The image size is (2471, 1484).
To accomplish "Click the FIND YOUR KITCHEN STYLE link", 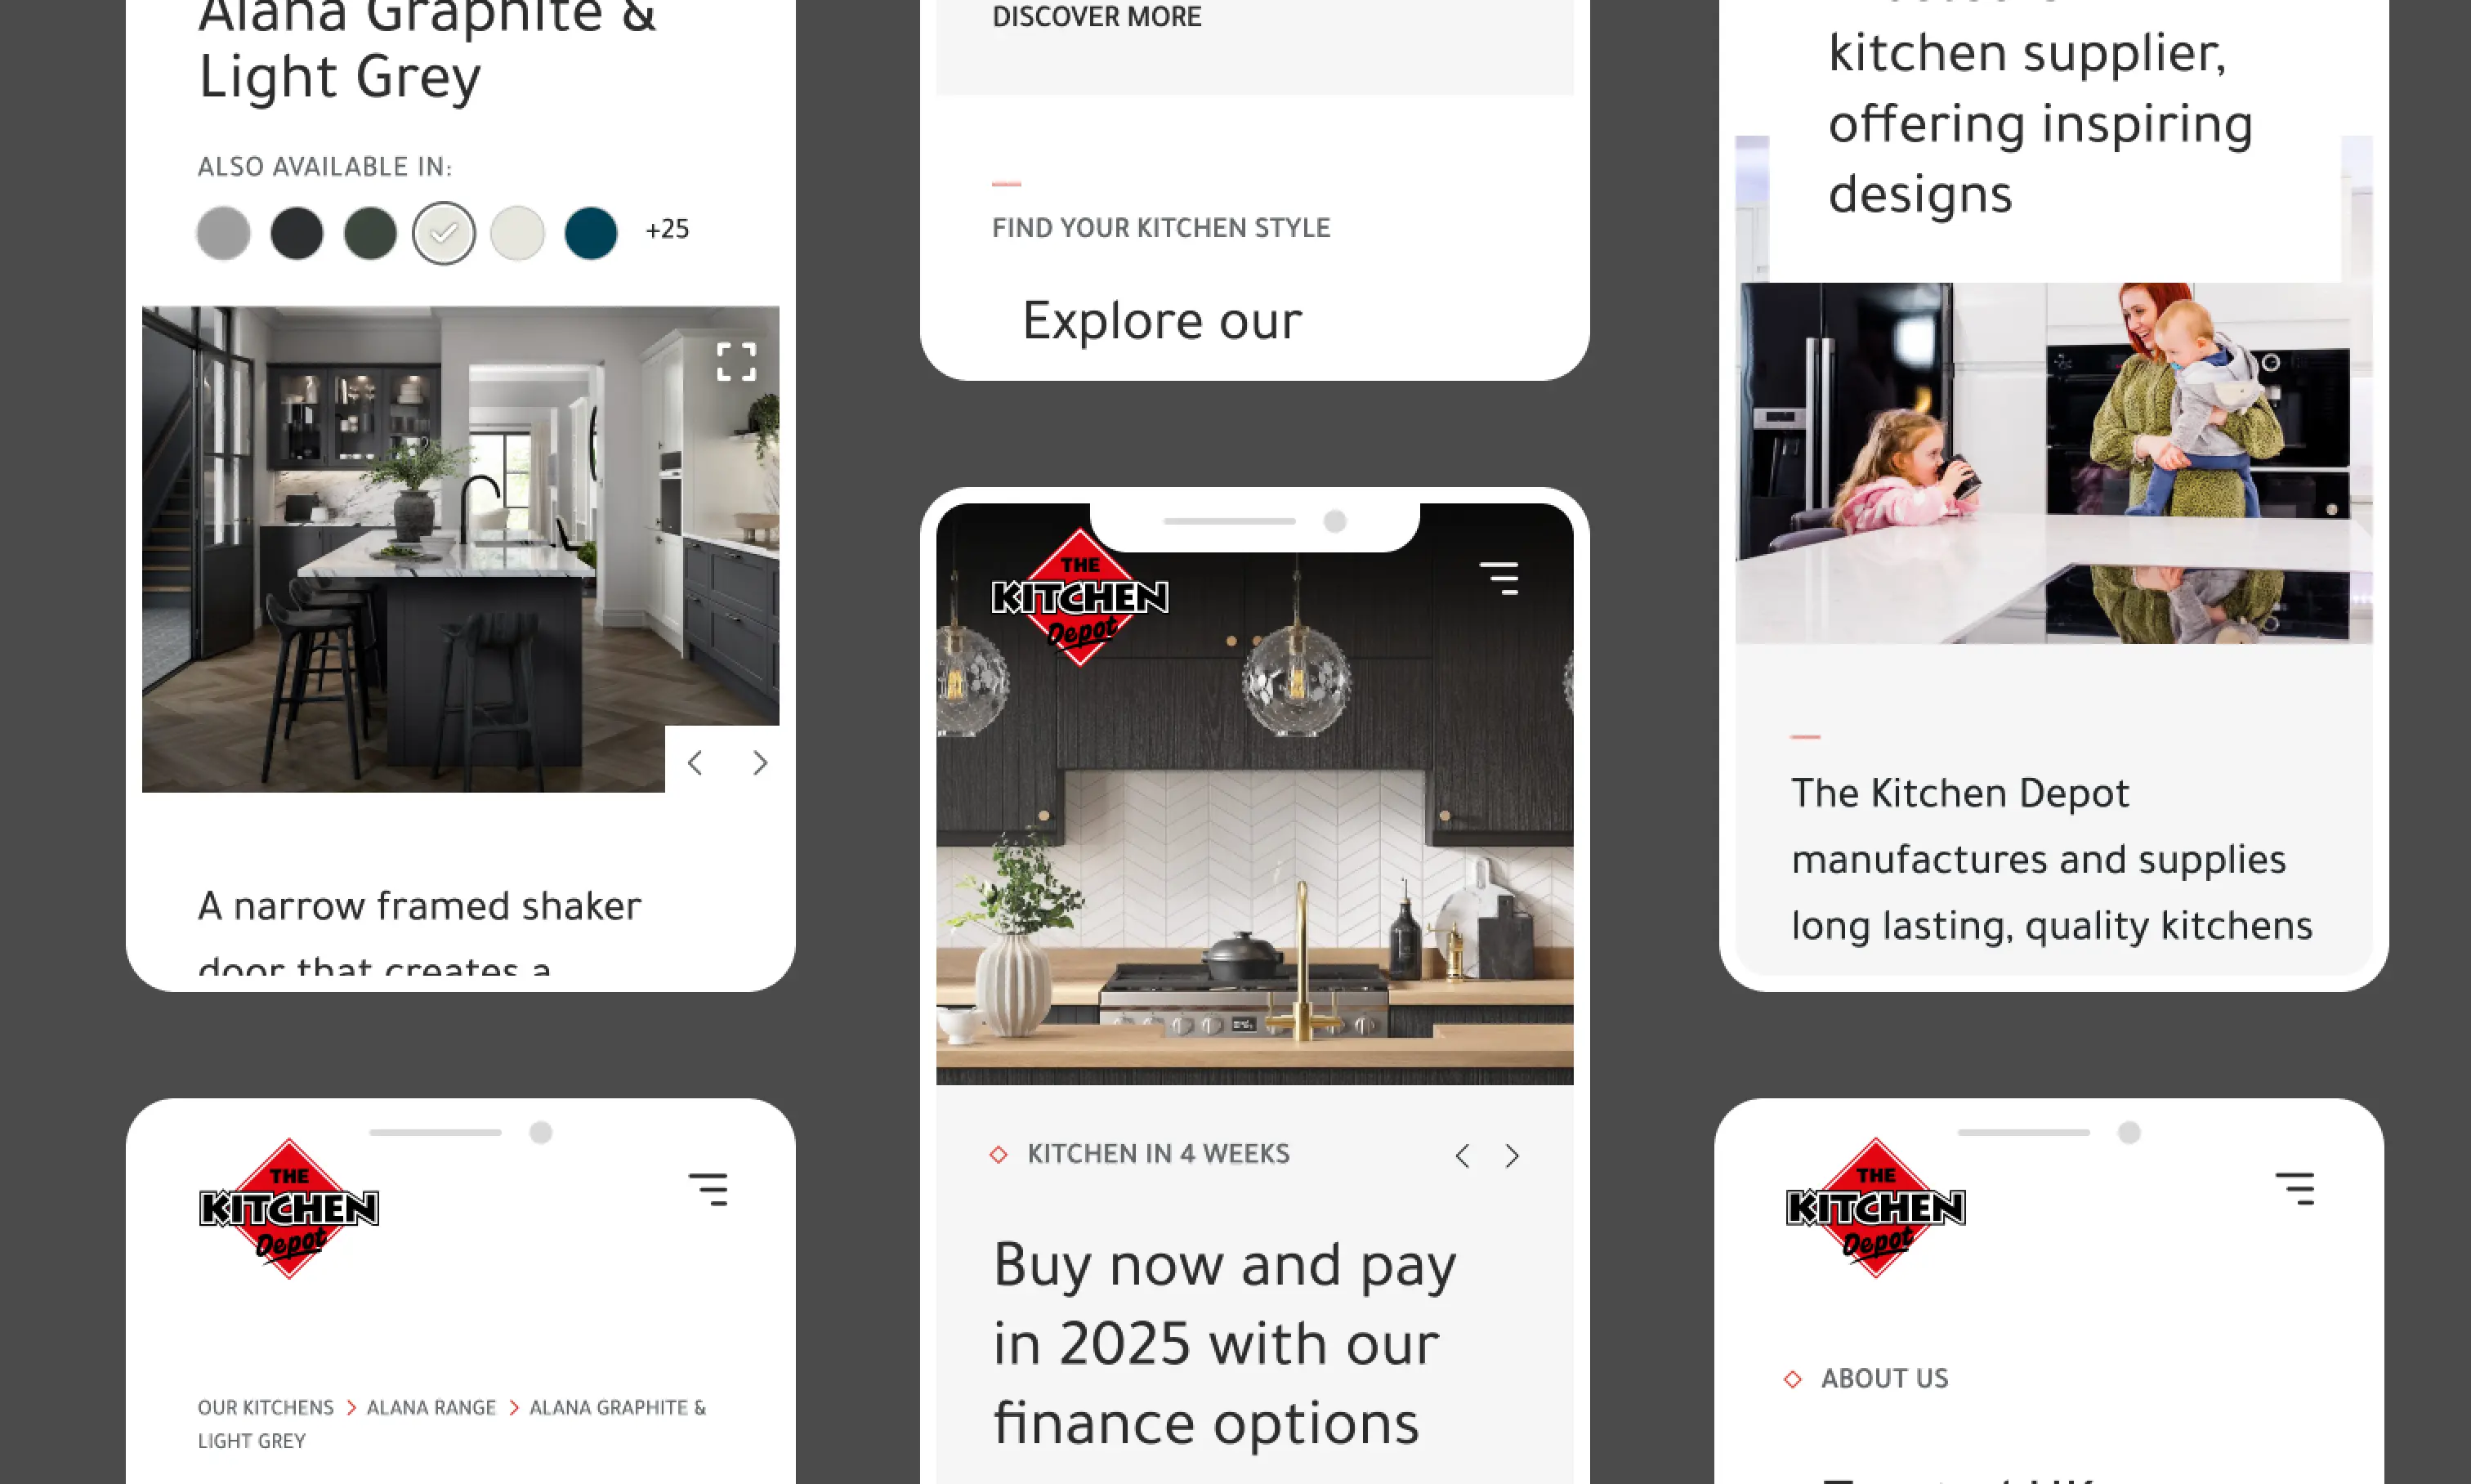I will click(x=1160, y=226).
